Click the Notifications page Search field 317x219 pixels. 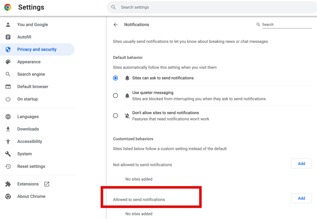(x=286, y=25)
